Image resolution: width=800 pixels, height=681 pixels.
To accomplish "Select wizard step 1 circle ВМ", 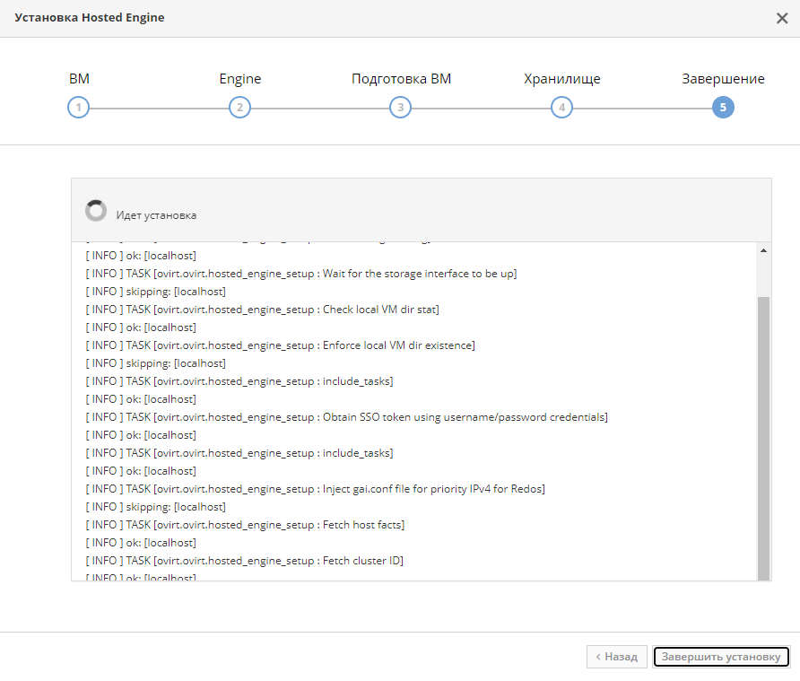I will pos(79,107).
